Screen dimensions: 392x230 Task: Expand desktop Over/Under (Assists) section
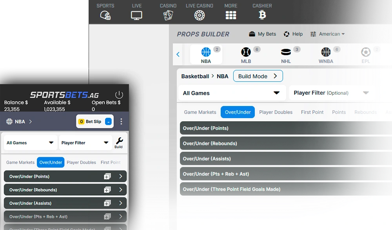pos(286,159)
